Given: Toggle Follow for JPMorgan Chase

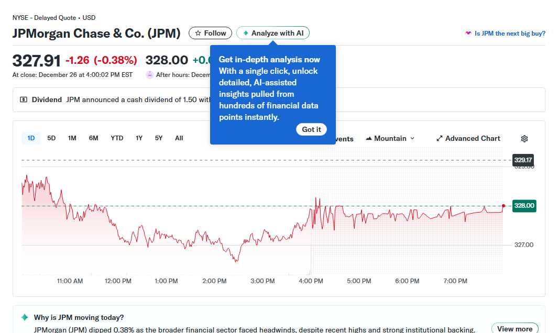Looking at the screenshot, I should [x=210, y=32].
